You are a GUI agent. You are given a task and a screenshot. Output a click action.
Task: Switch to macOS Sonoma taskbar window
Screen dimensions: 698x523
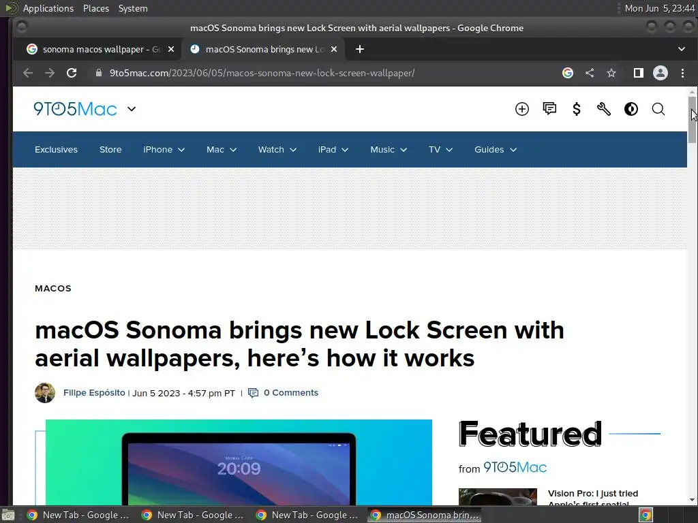tap(424, 515)
